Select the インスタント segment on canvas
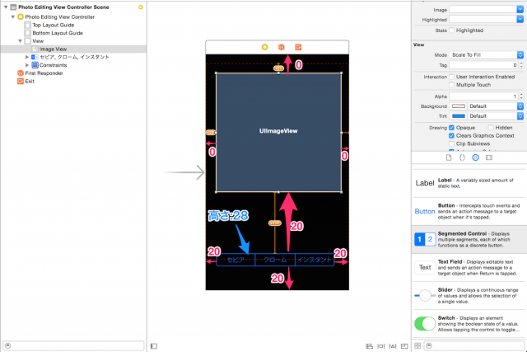 315,260
